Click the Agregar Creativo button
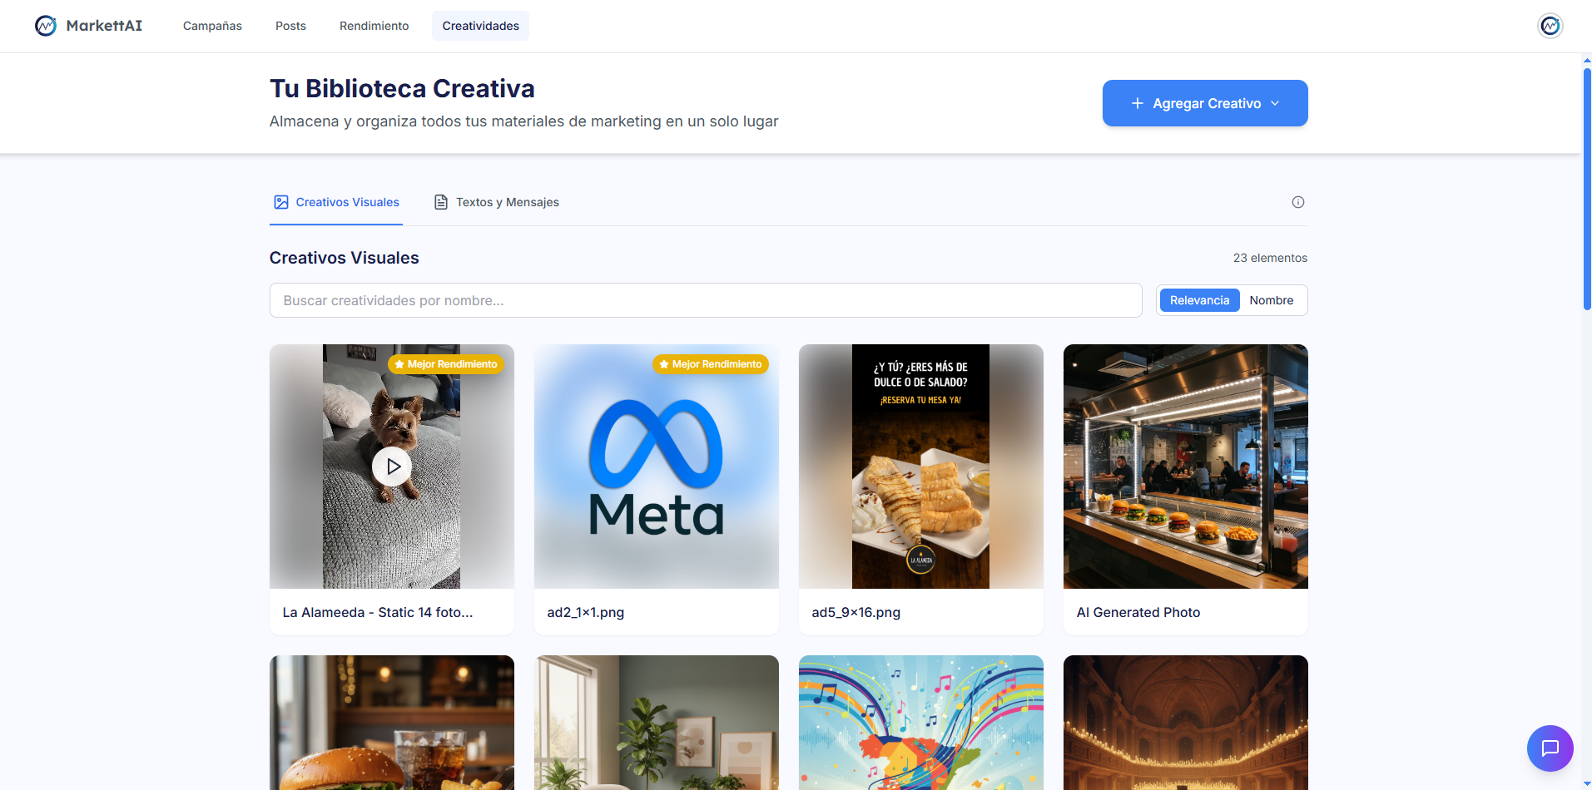This screenshot has height=790, width=1592. pos(1204,103)
